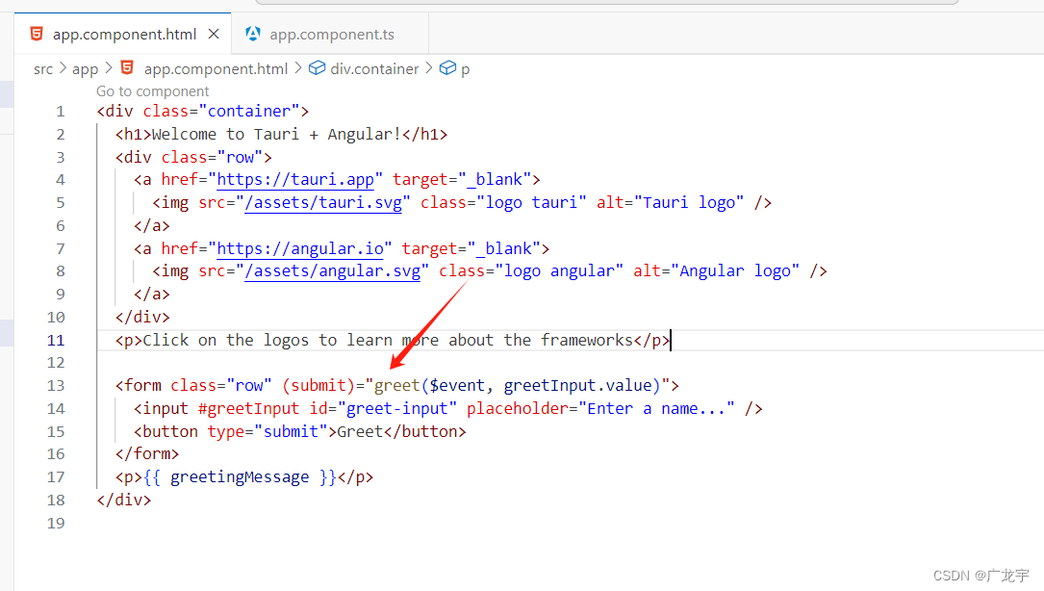
Task: Click the app.component.html breadcrumb item
Action: [x=216, y=69]
